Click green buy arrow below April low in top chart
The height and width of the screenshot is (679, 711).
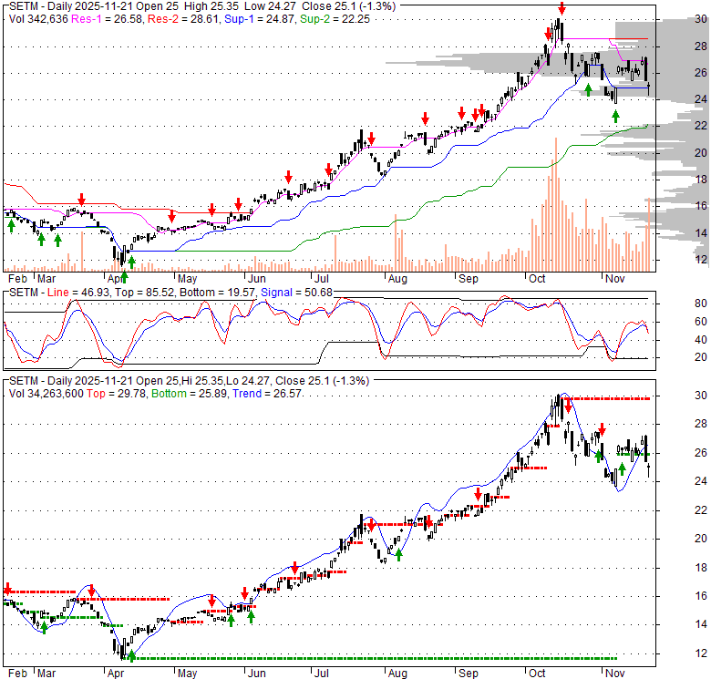(x=132, y=262)
